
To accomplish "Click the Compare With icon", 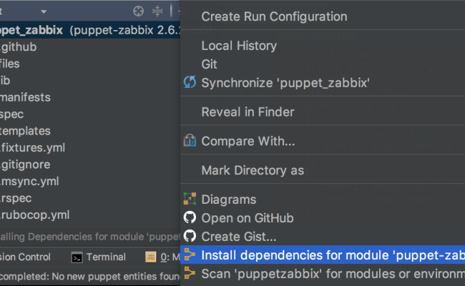I will click(x=190, y=141).
